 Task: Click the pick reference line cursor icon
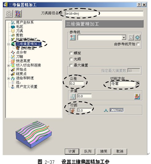(x=131, y=37)
